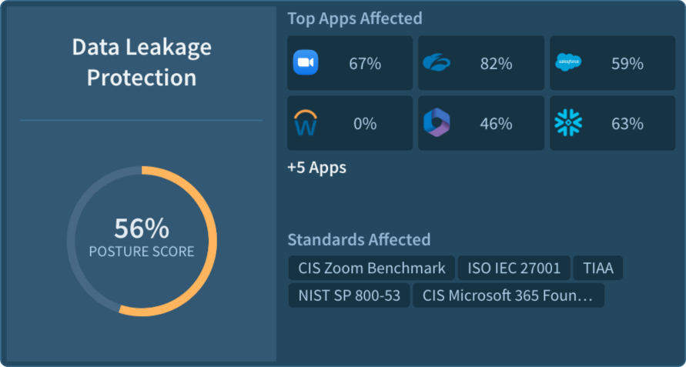
Task: Click the 59% Salesforce score value
Action: (627, 64)
